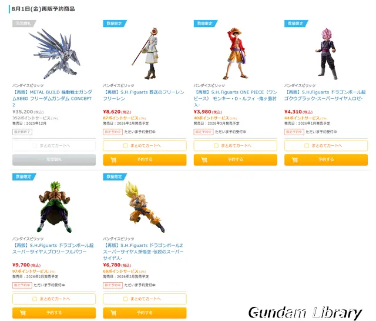Open S.H.Figuarts Goku Black Rosé product link
The width and height of the screenshot is (376, 321).
[x=325, y=95]
